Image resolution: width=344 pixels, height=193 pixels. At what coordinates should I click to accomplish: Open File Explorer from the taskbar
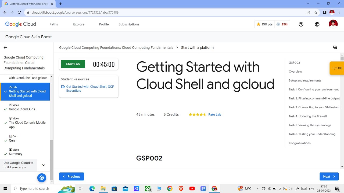click(103, 188)
